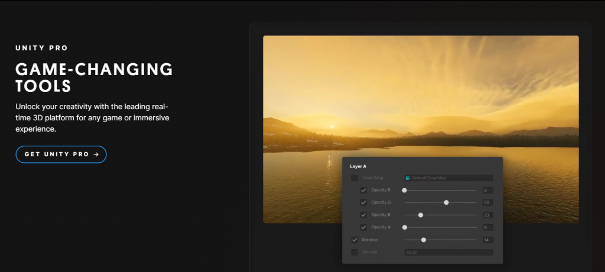Click the Opacity G value field showing 50
The width and height of the screenshot is (605, 272).
point(487,202)
